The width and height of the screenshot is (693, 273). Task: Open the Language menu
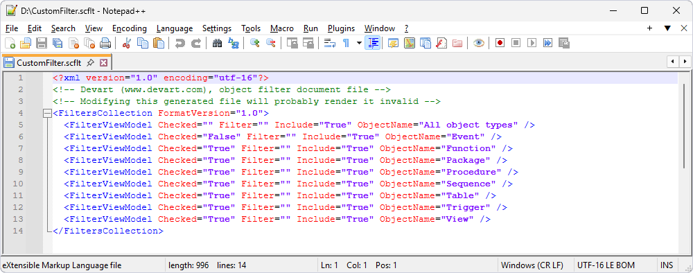[x=175, y=28]
